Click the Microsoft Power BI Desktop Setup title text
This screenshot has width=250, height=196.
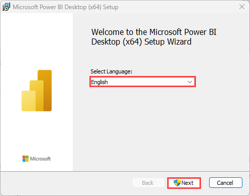66,7
